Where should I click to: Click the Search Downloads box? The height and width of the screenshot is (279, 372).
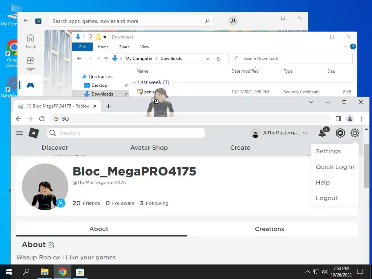(x=290, y=58)
